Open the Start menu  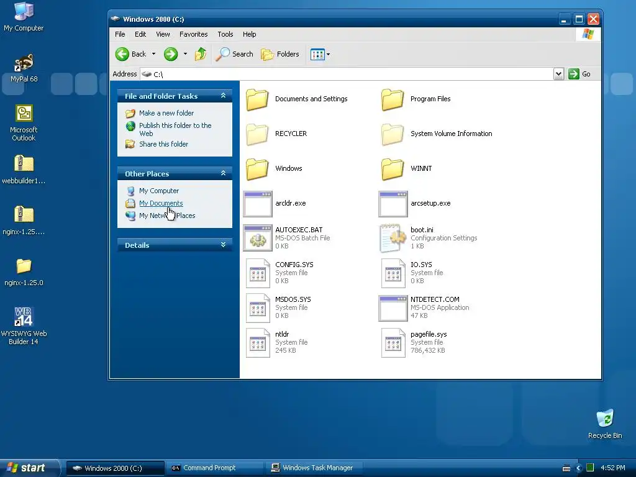tap(29, 468)
